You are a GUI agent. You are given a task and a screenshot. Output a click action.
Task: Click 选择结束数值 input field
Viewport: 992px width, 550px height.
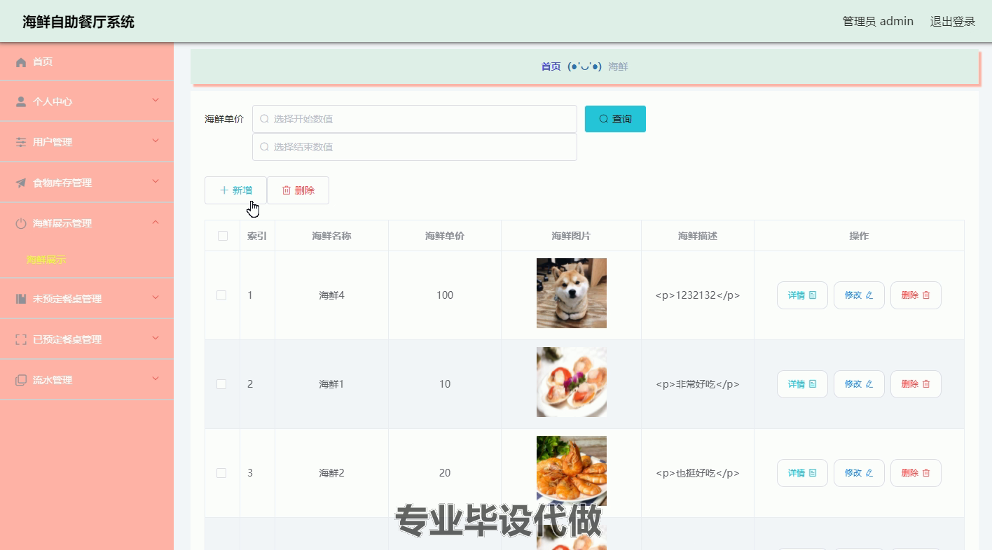tap(415, 147)
